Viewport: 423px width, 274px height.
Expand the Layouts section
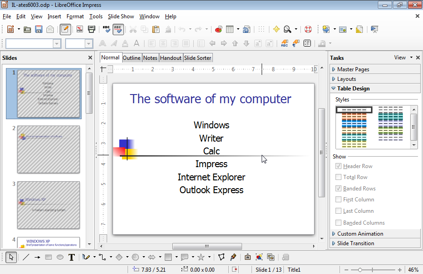375,79
